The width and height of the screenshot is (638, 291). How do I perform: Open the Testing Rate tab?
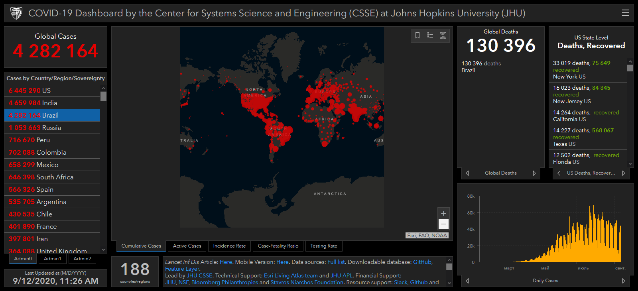click(x=324, y=246)
